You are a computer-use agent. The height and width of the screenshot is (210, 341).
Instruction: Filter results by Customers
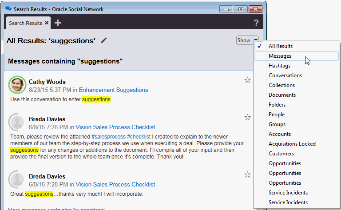click(297, 154)
